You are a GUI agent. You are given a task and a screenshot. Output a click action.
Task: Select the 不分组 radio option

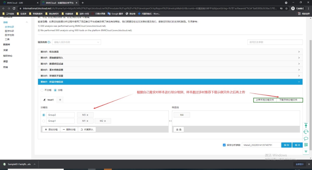pyautogui.click(x=43, y=90)
